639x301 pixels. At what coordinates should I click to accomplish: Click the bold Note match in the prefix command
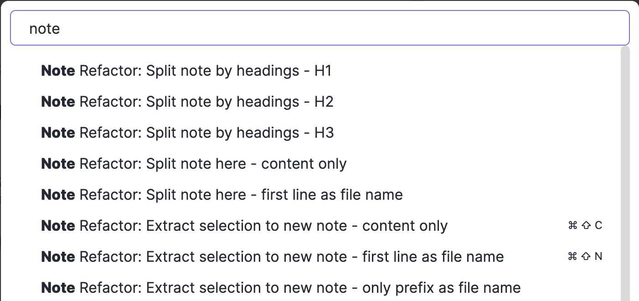(58, 288)
